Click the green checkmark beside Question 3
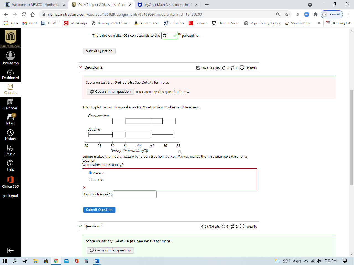Image resolution: width=354 pixels, height=265 pixels. point(80,226)
